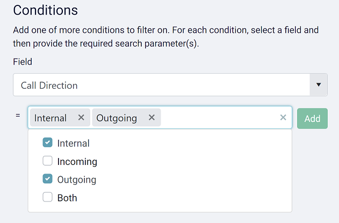The width and height of the screenshot is (339, 223).
Task: Select the Both option label in the list
Action: (x=67, y=198)
